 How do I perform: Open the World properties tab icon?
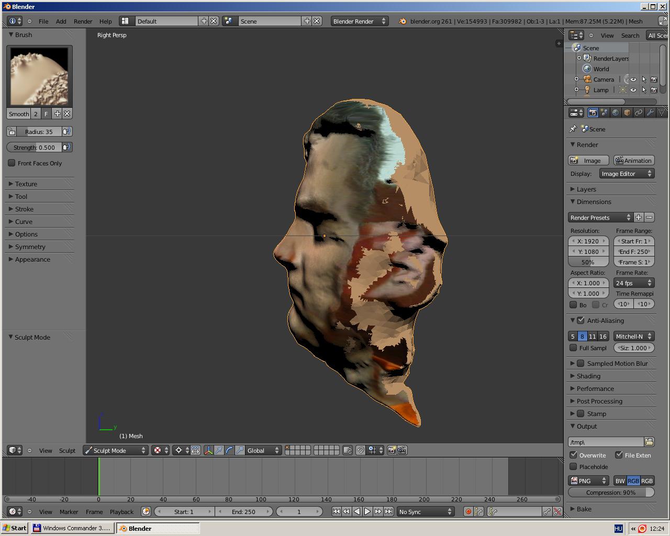[x=616, y=113]
